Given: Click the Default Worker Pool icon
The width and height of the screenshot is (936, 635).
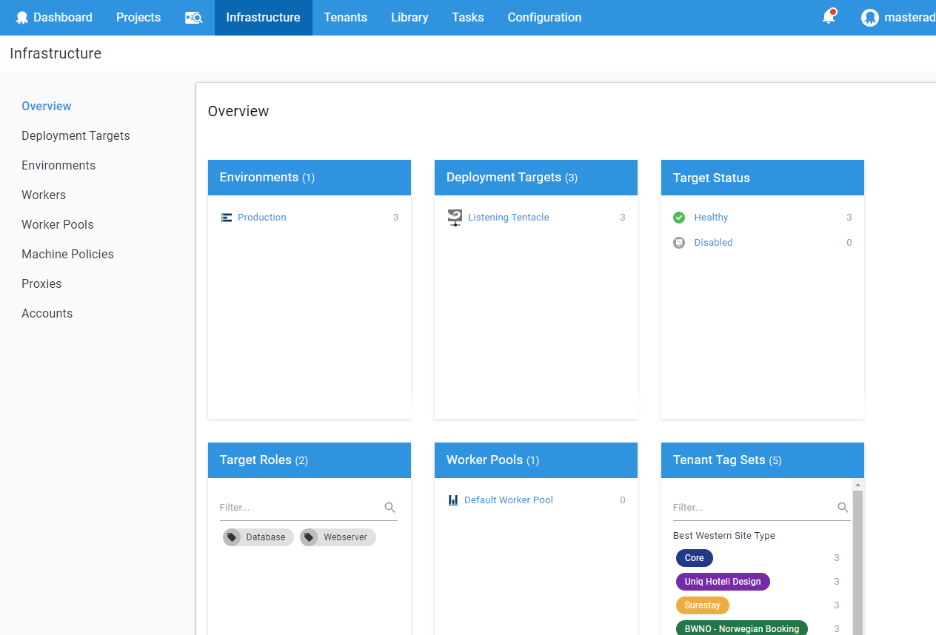Looking at the screenshot, I should [x=453, y=500].
